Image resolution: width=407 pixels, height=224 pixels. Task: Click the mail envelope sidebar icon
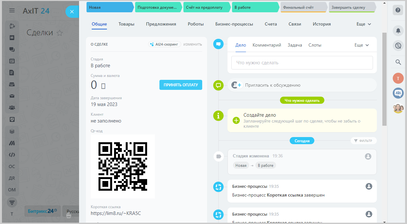point(12,96)
